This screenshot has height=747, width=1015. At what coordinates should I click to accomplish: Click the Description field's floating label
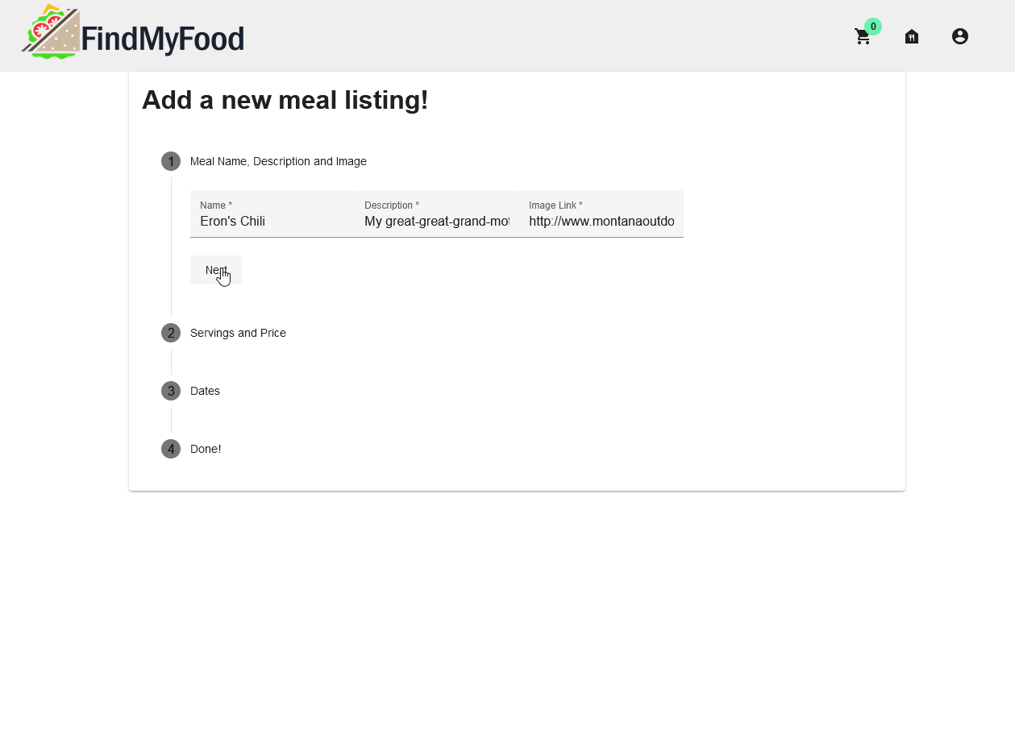[x=391, y=205]
